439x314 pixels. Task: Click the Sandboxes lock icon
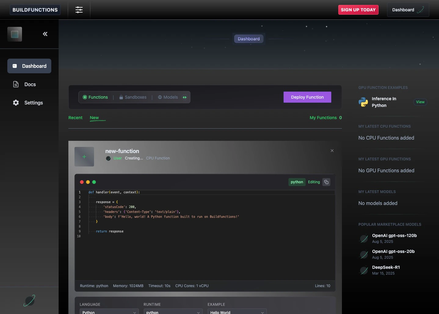click(121, 97)
